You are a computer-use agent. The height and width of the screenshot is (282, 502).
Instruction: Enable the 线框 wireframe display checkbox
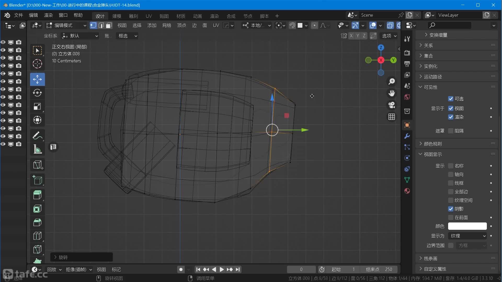(450, 183)
